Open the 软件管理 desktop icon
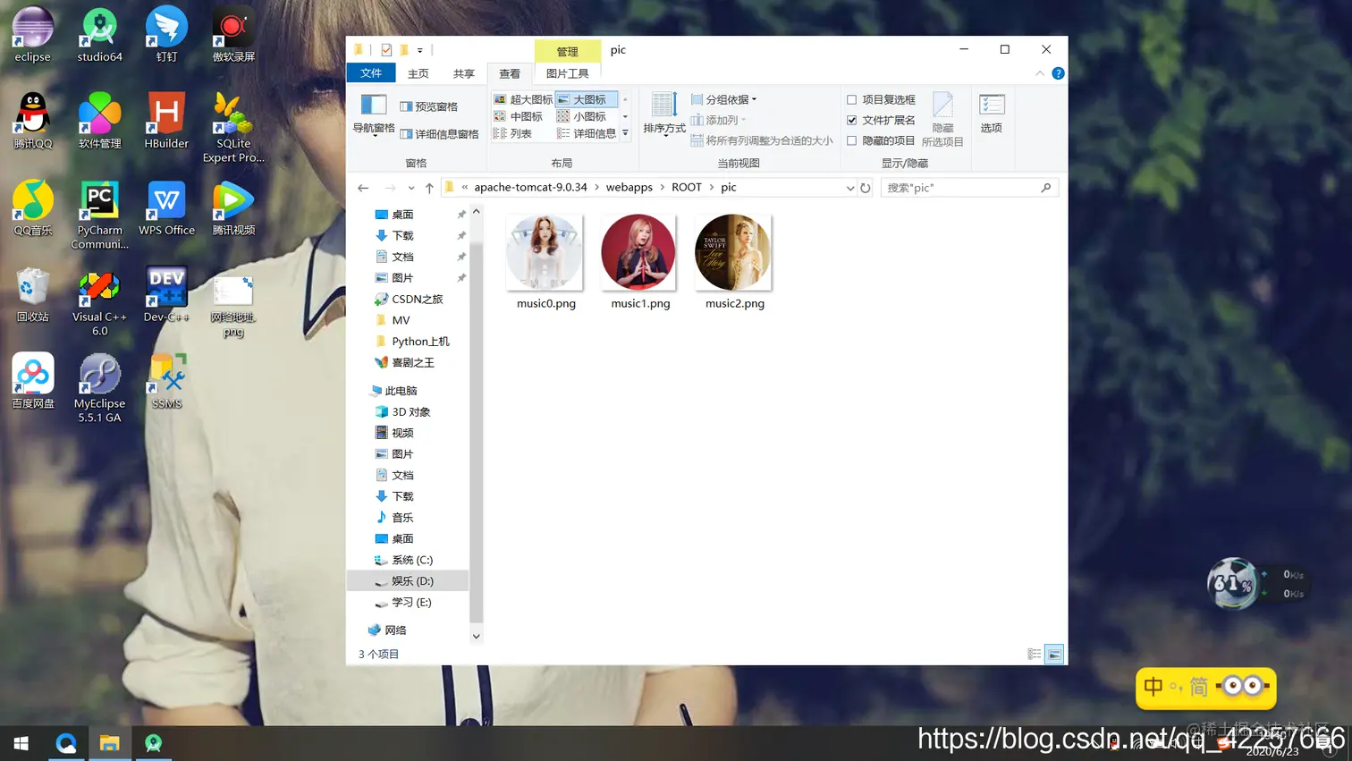Image resolution: width=1352 pixels, height=761 pixels. point(99,121)
